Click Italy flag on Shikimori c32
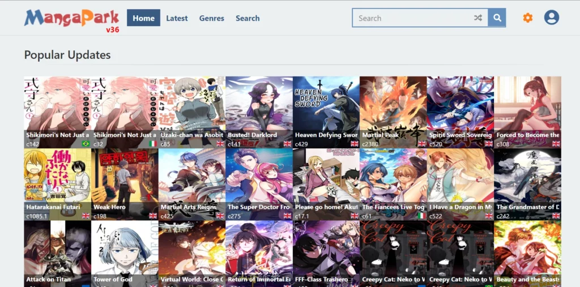 (153, 144)
